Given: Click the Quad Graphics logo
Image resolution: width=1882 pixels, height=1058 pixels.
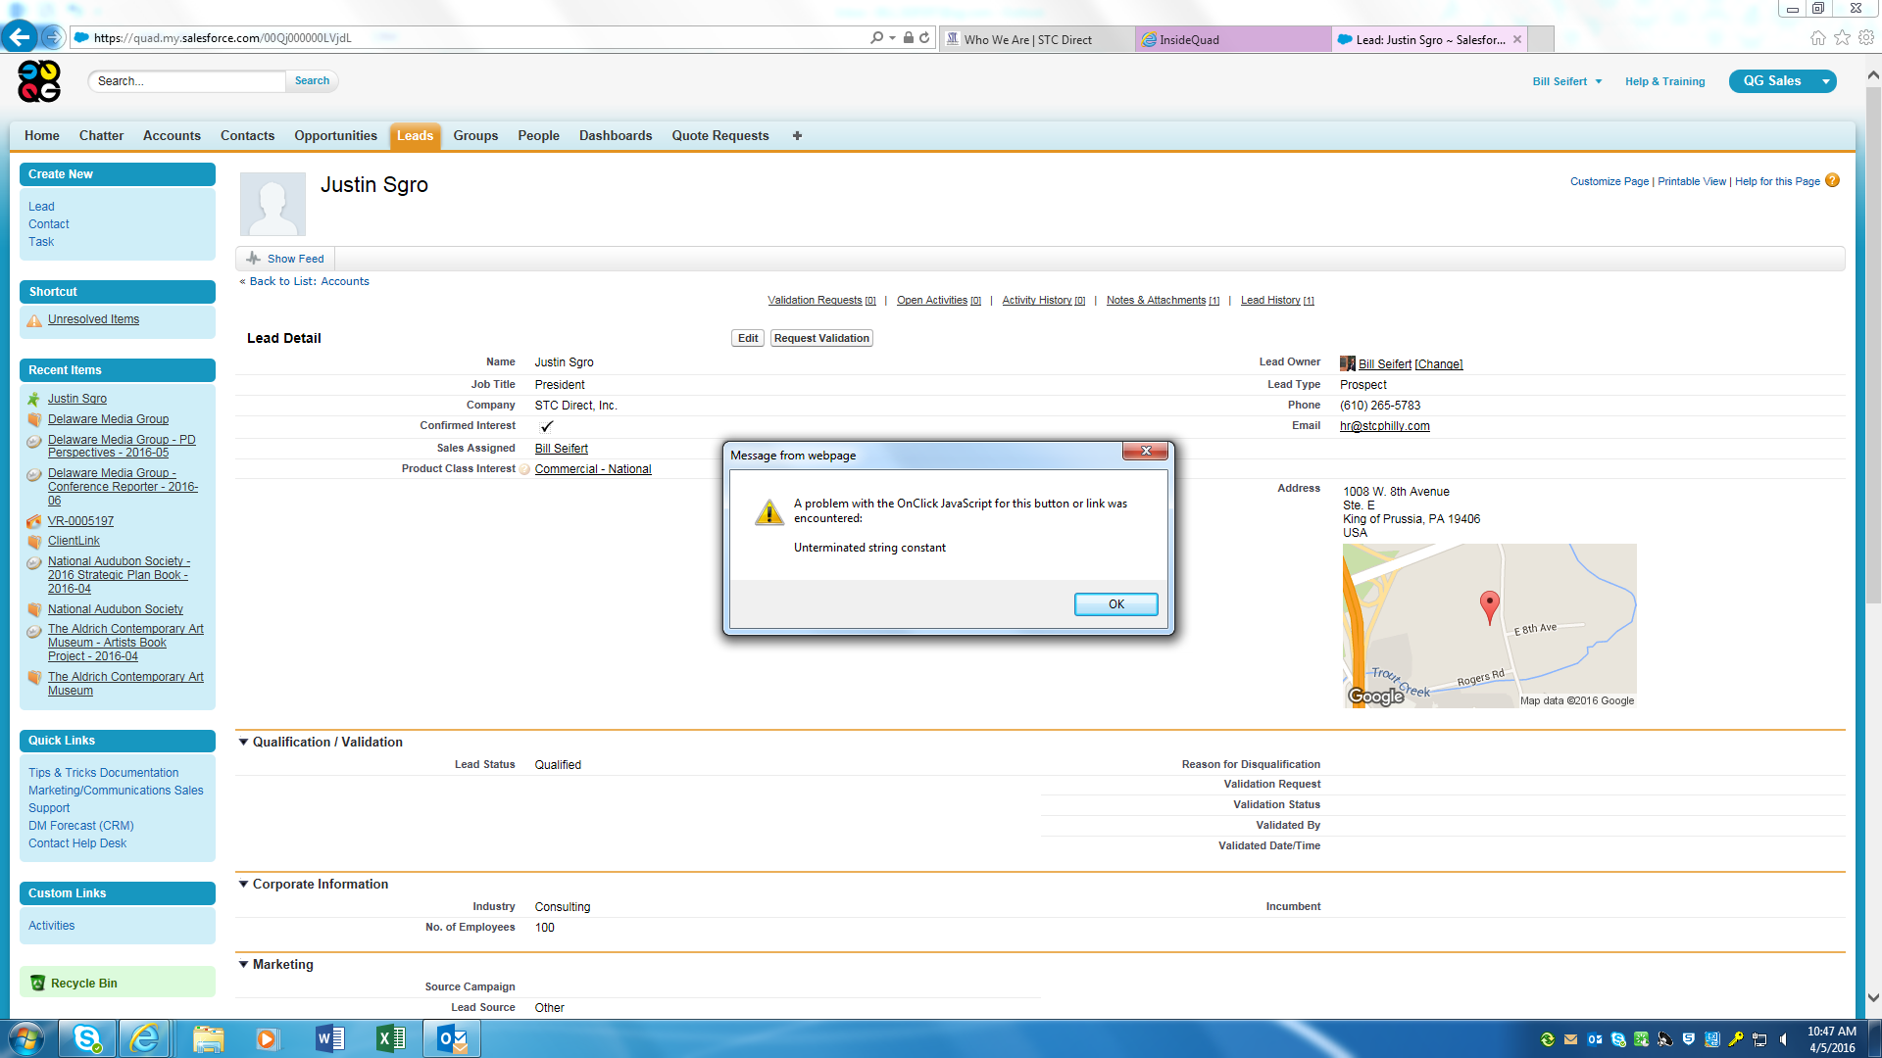Looking at the screenshot, I should 39,81.
